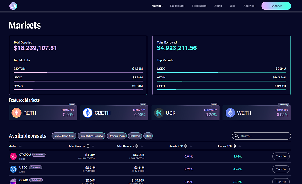This screenshot has height=184, width=302.
Task: Open the RETH featured market card
Action: click(43, 113)
